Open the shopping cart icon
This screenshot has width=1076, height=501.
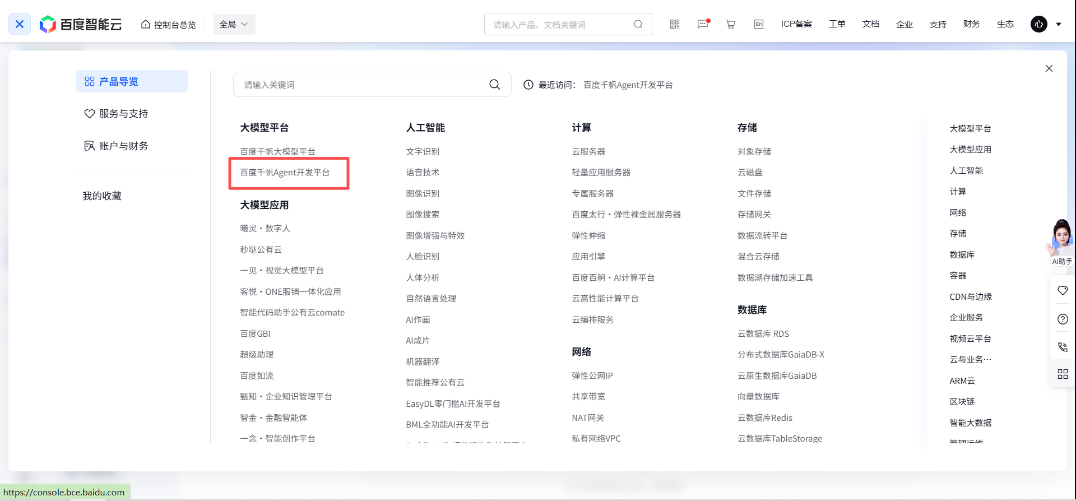pyautogui.click(x=731, y=24)
